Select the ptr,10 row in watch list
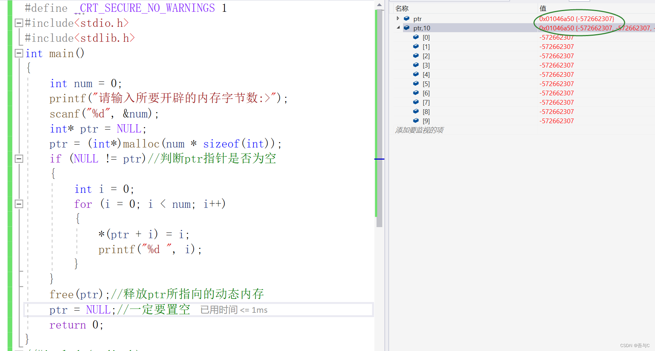 pos(524,28)
